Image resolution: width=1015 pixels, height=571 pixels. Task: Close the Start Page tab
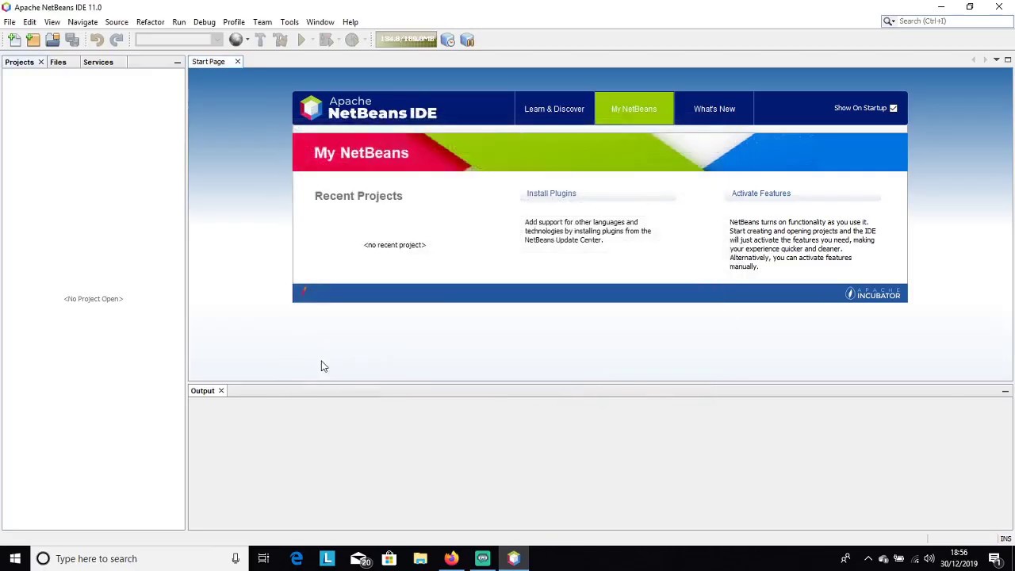tap(237, 62)
